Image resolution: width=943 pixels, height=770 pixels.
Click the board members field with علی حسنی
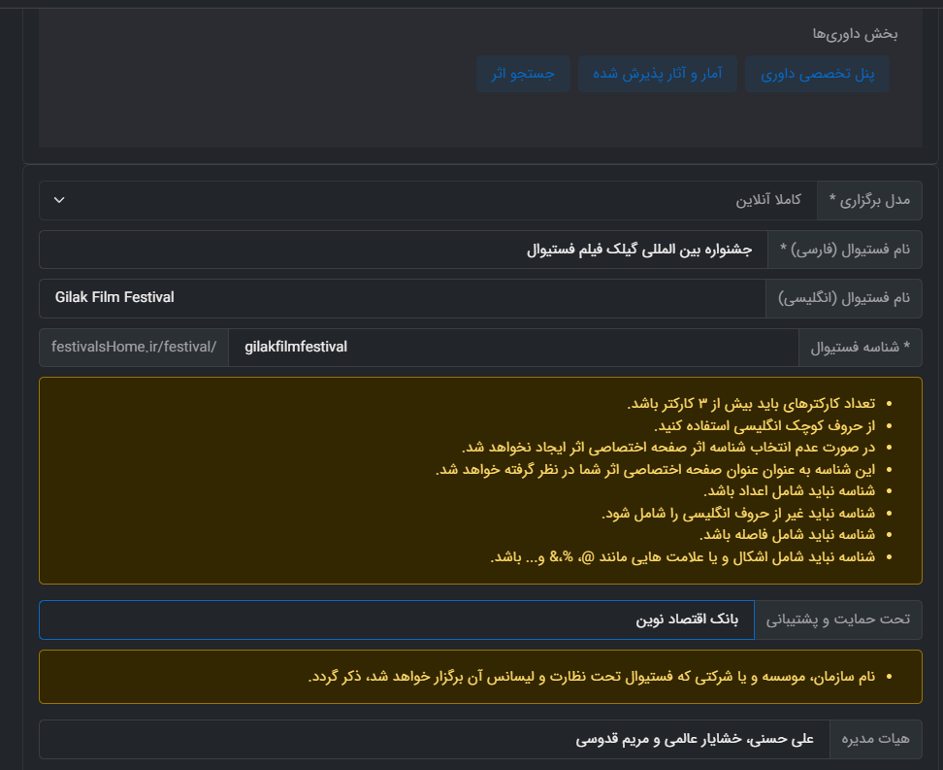(x=433, y=739)
